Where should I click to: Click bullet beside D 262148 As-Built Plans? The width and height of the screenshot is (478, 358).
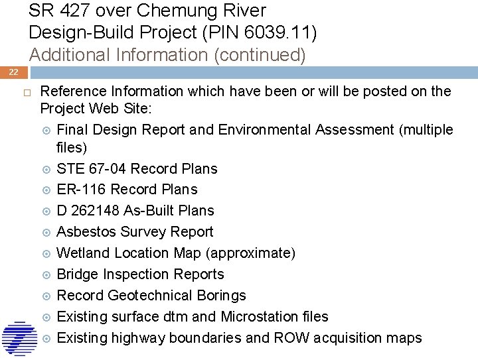[x=46, y=211]
